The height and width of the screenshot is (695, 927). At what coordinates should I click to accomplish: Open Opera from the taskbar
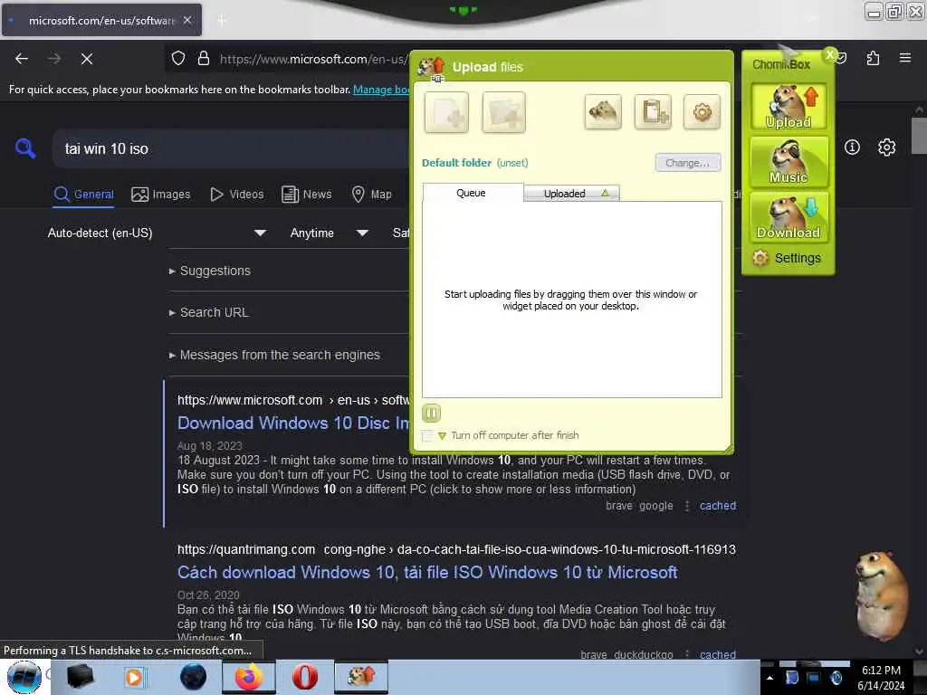tap(305, 677)
